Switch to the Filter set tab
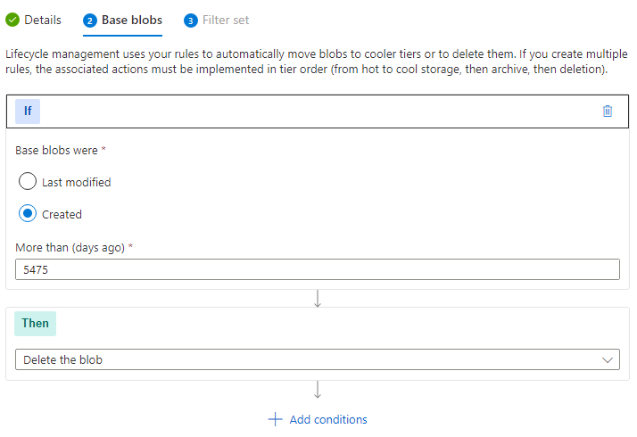The image size is (637, 437). 226,20
